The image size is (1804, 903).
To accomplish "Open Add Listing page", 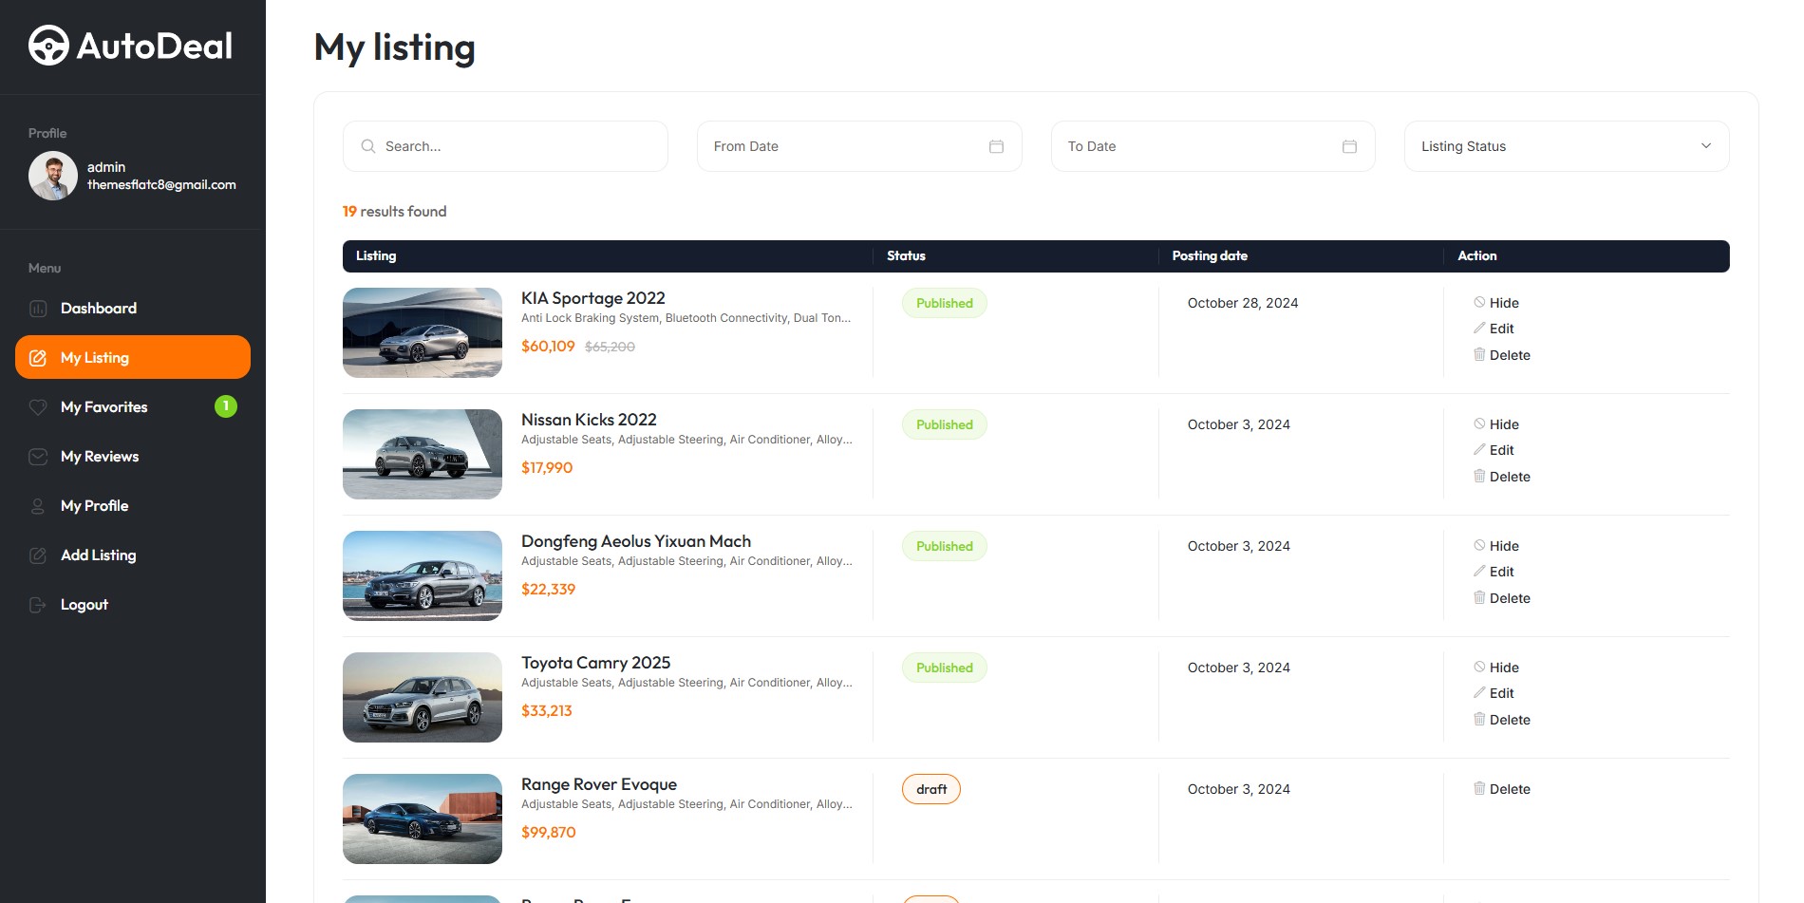I will (133, 555).
